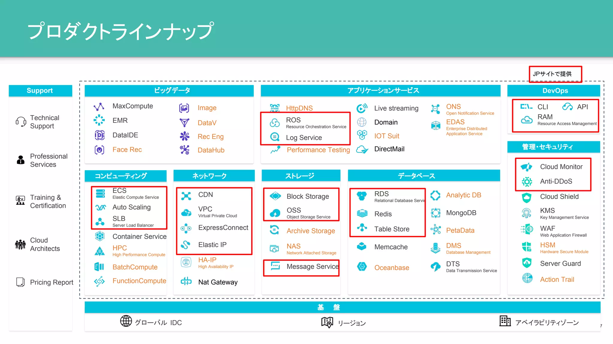Click the DirectMail icon
613x344 pixels.
pos(362,149)
